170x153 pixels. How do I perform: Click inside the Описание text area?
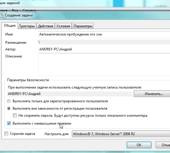tap(104, 64)
